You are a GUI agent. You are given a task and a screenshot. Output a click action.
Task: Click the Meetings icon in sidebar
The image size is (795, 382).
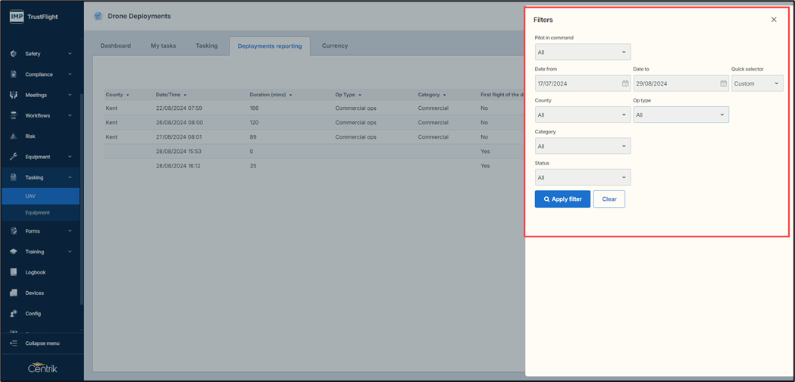(14, 95)
